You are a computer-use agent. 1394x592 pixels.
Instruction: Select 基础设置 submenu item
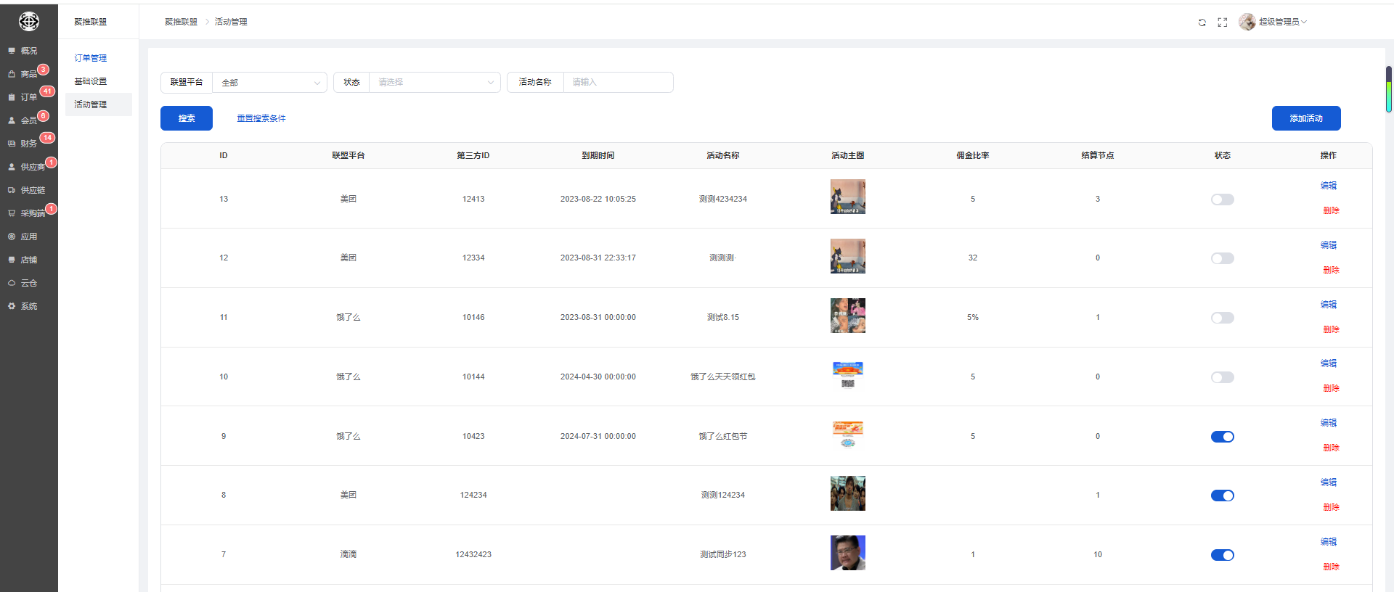tap(91, 81)
